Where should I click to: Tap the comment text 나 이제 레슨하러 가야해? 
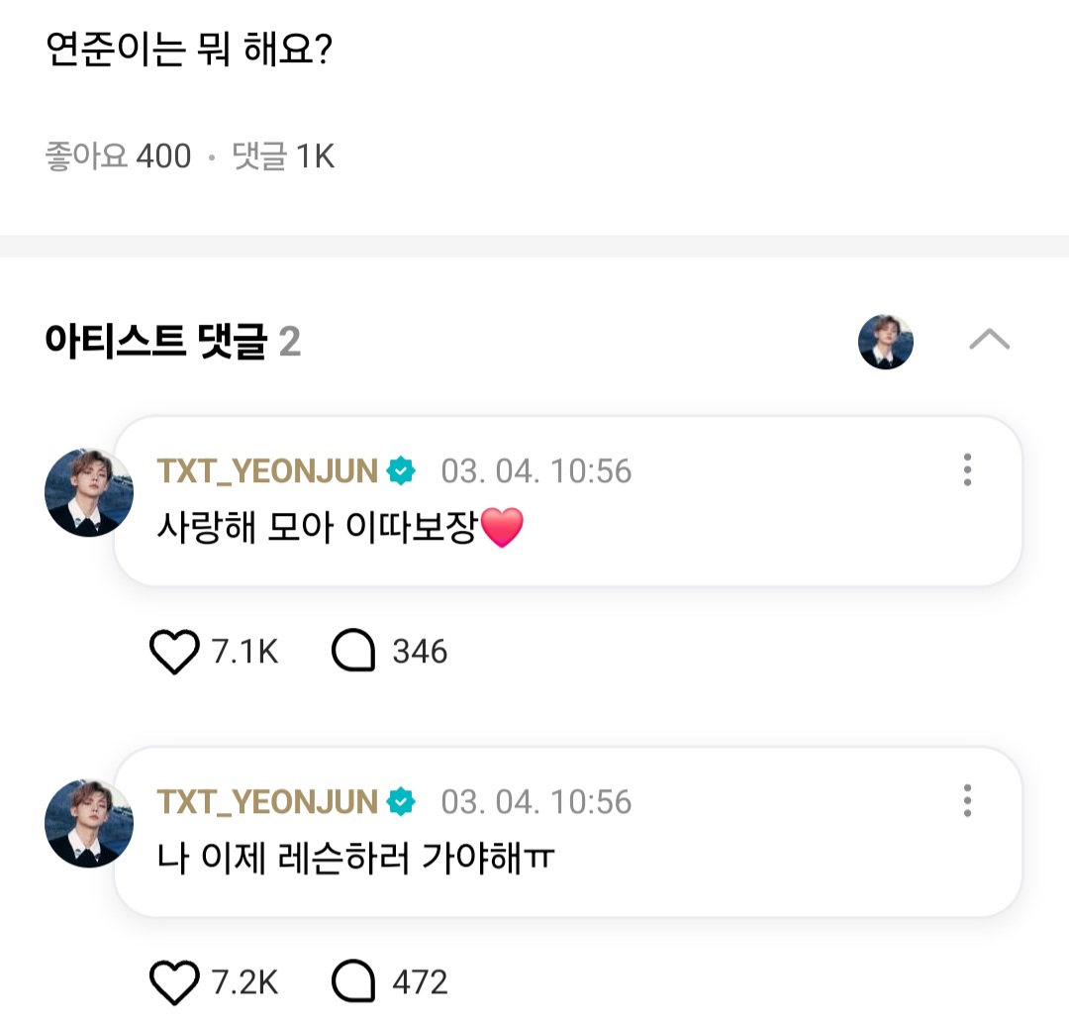point(356,860)
